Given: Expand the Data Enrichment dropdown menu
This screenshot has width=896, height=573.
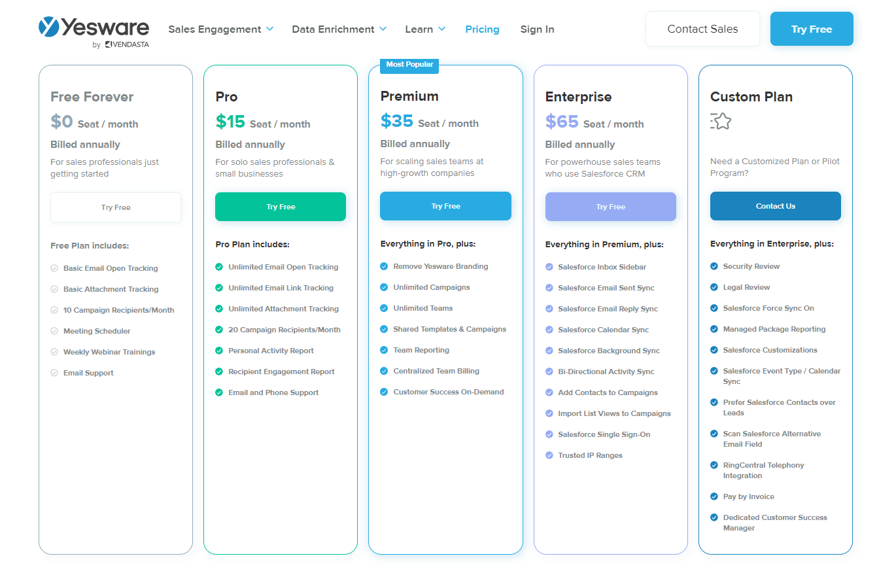Looking at the screenshot, I should pos(339,29).
